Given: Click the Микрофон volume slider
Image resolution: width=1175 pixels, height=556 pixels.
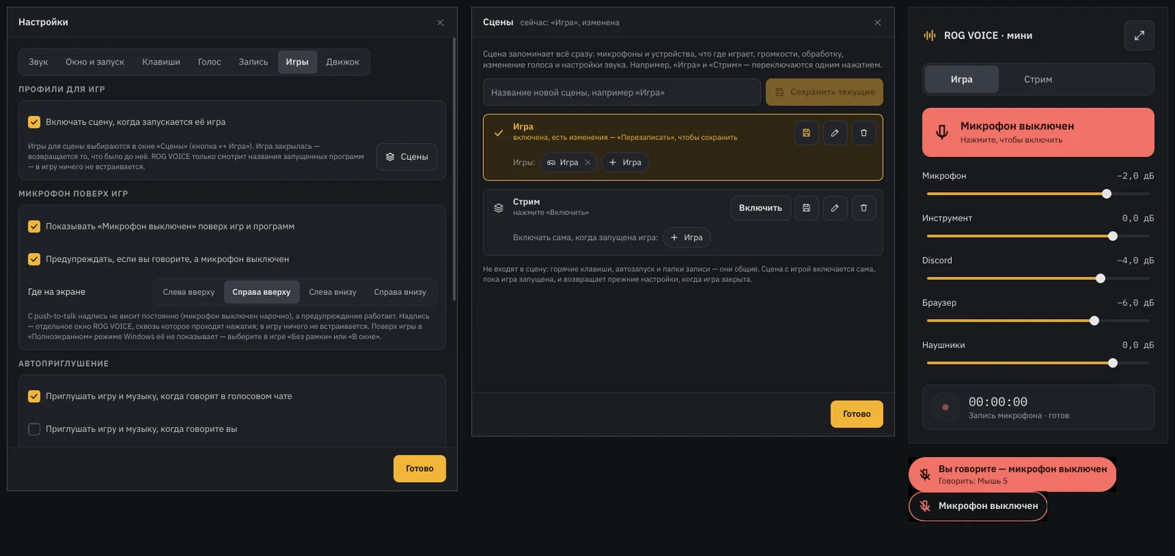Looking at the screenshot, I should point(1038,194).
